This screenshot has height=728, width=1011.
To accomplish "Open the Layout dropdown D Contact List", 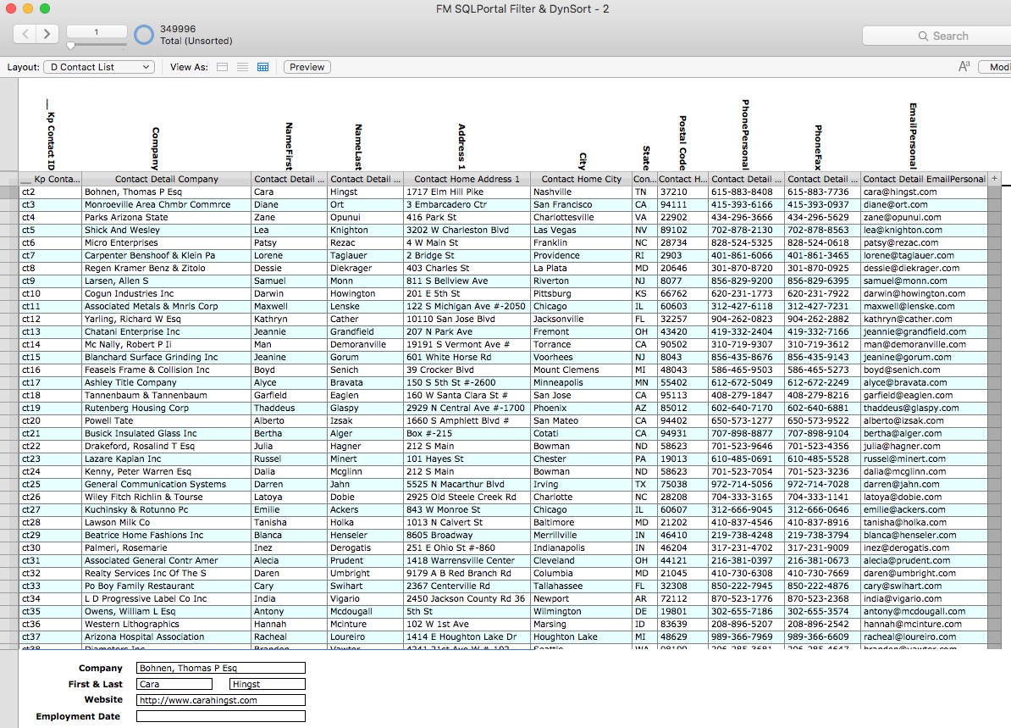I will tap(98, 67).
